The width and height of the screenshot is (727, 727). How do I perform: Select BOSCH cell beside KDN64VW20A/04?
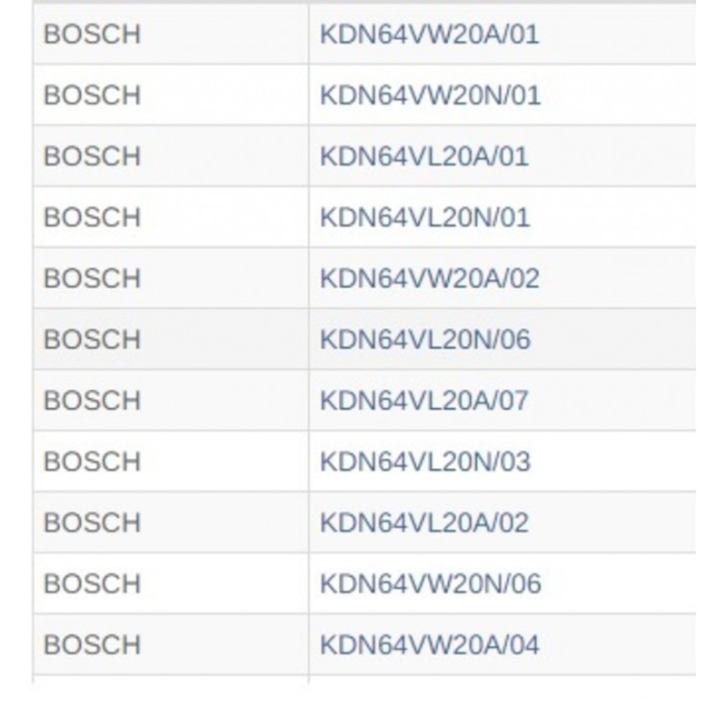click(x=171, y=645)
